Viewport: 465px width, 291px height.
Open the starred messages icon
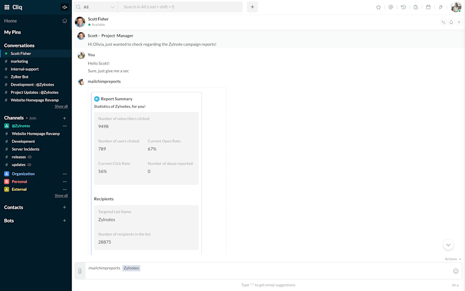click(378, 7)
